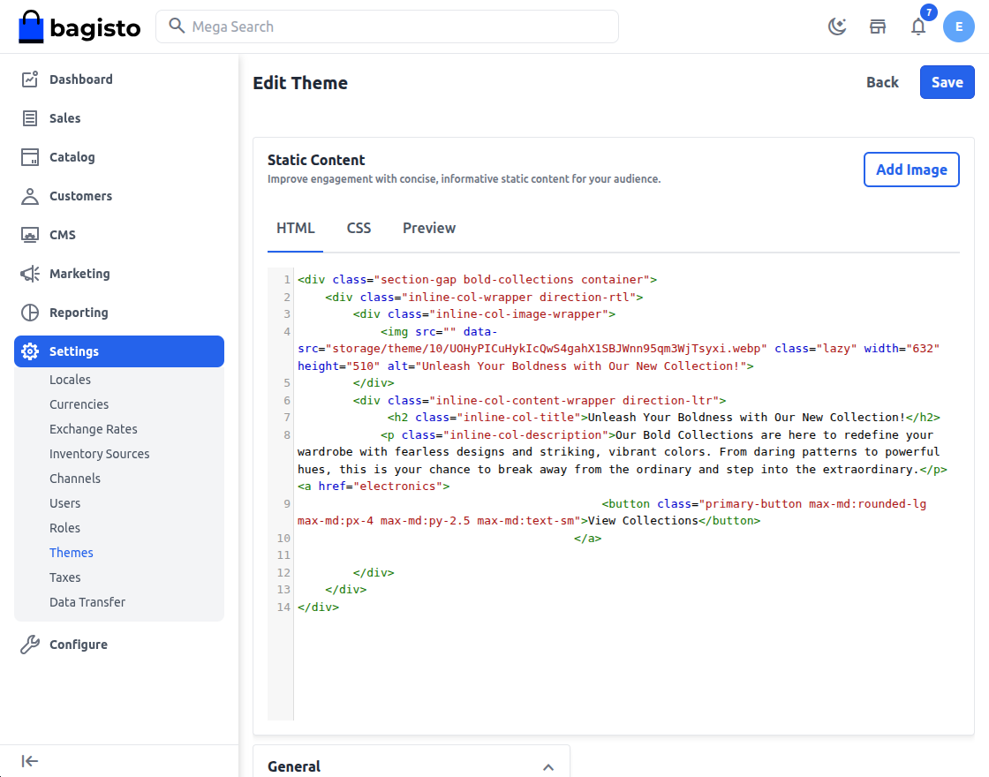Screen dimensions: 989x777
Task: Click the href="electronics" anchor code
Action: click(374, 487)
